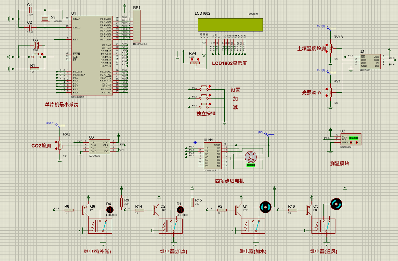Click the 单片机最小系统 label
Viewport: 398px width, 261px height.
point(62,105)
